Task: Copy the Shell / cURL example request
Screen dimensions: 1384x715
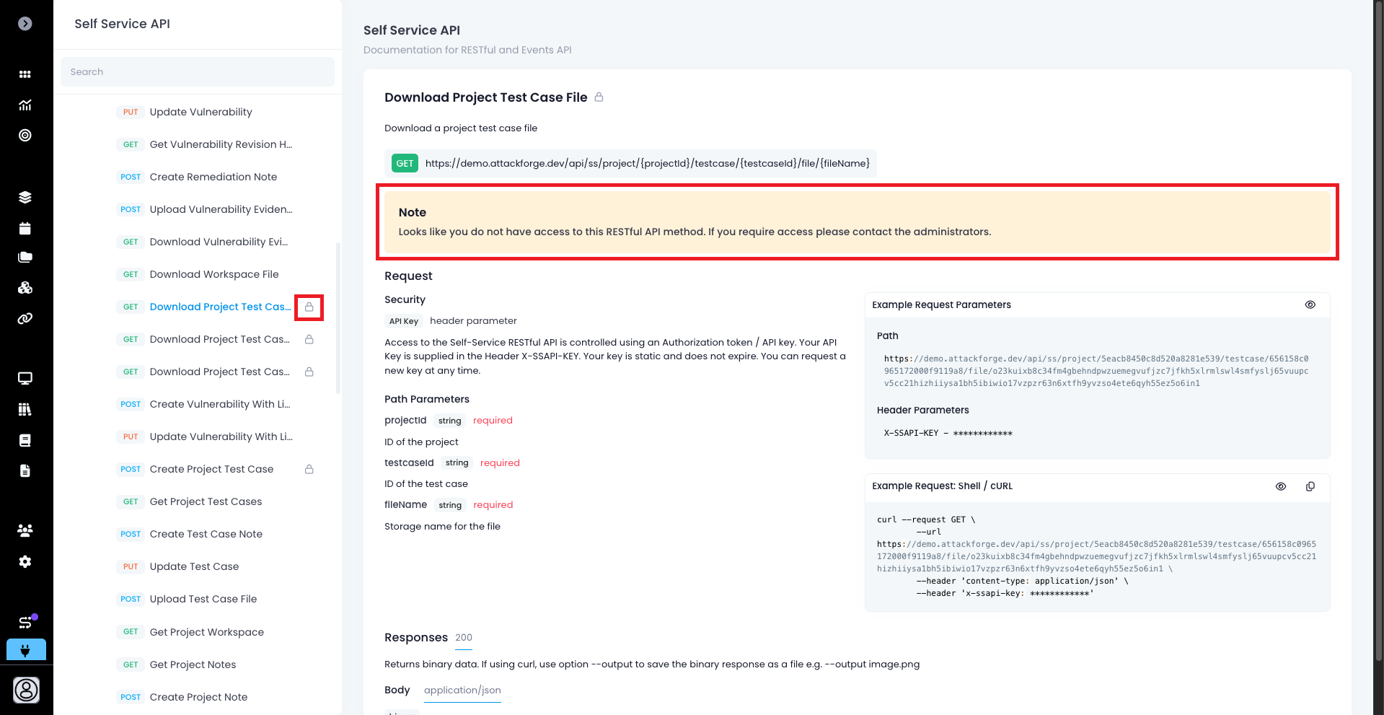Action: point(1310,486)
